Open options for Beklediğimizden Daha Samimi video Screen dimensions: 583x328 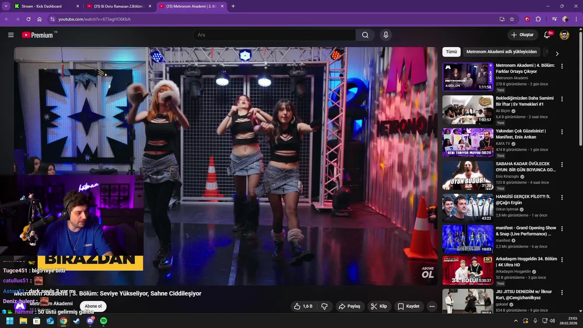562,99
